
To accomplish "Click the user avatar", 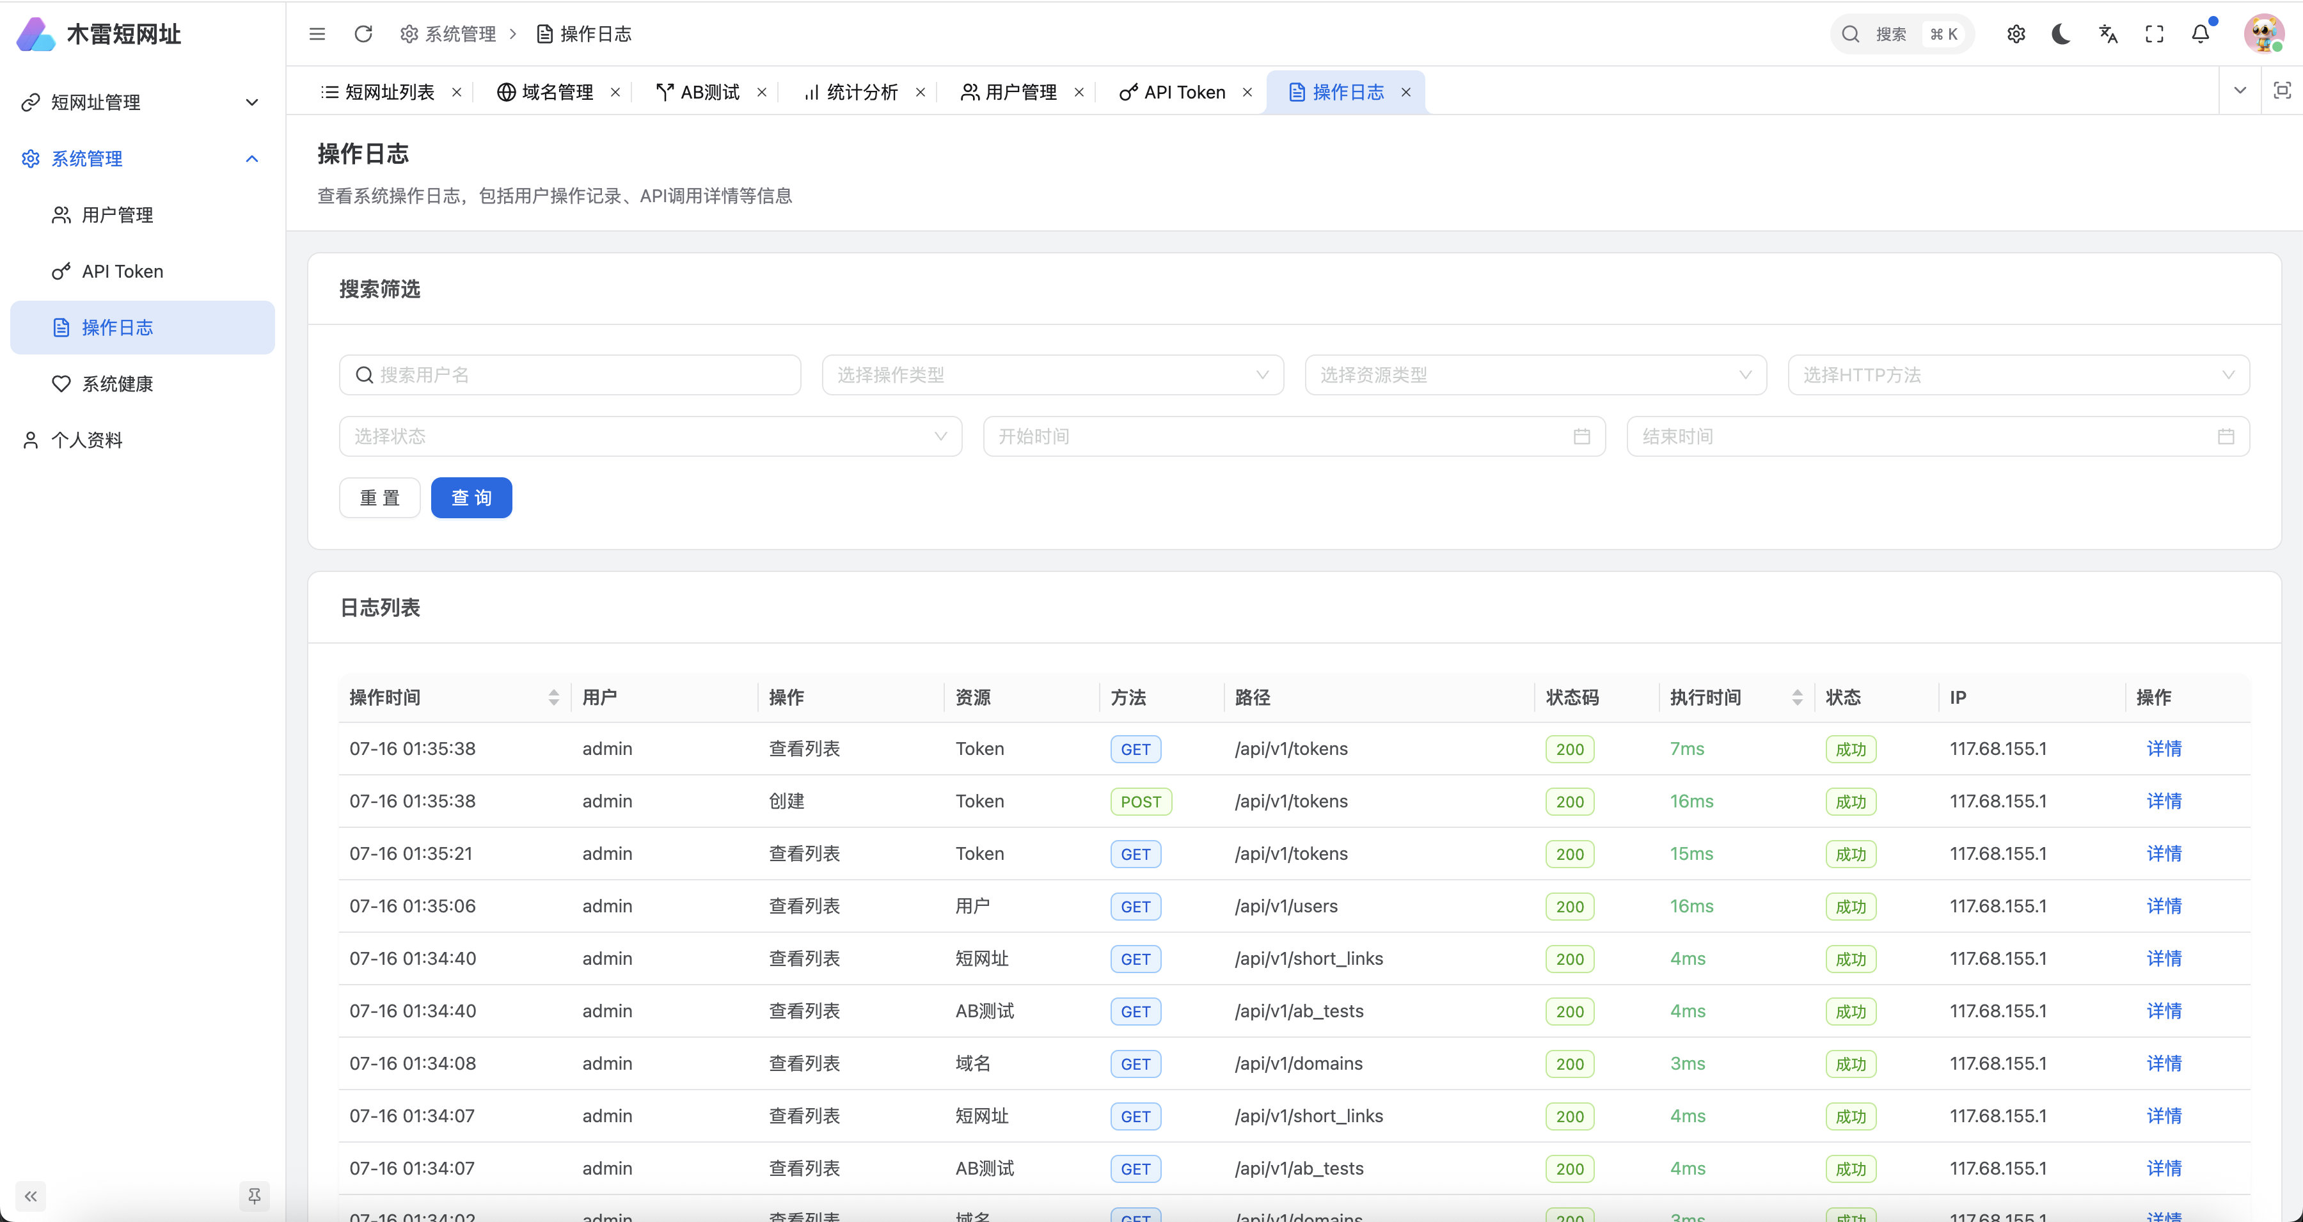I will (x=2263, y=34).
